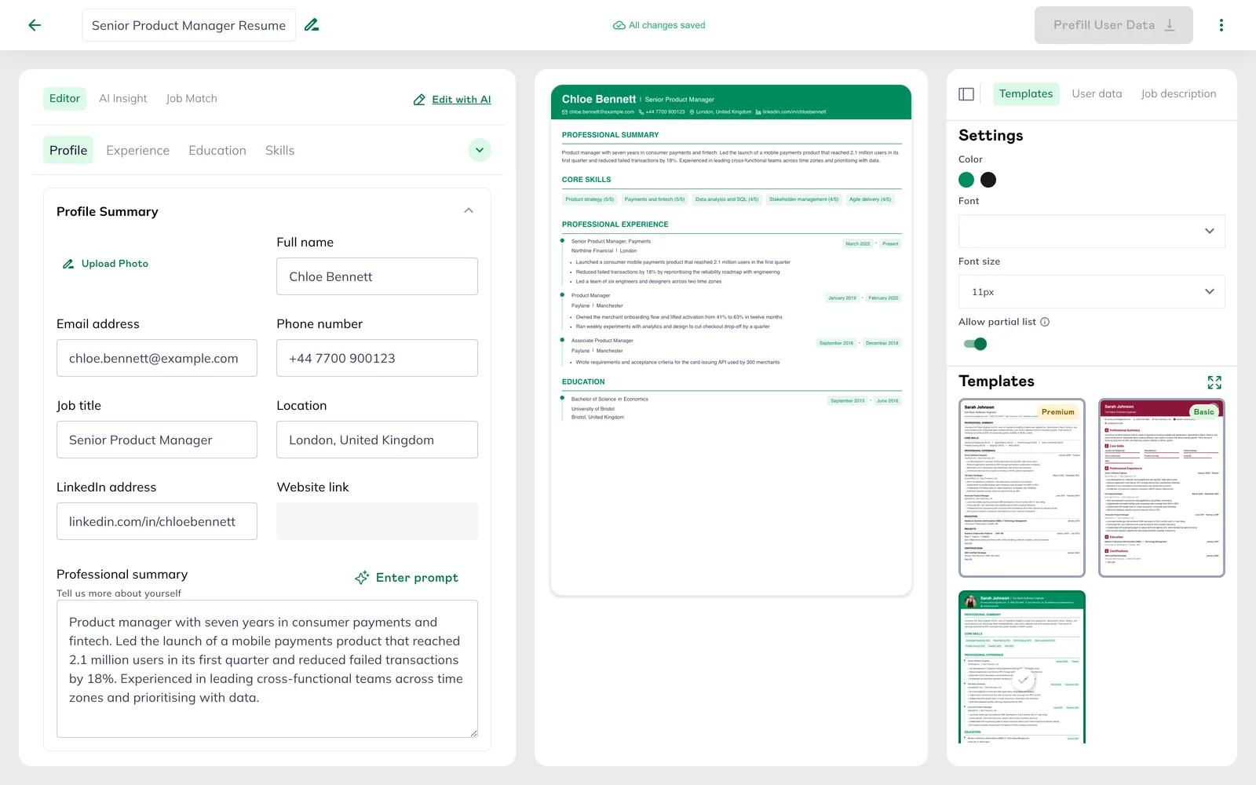Click the empty Website link field

coord(377,521)
